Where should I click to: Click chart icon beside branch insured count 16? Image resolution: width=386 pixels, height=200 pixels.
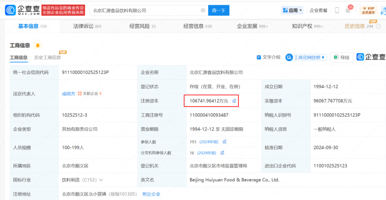(x=222, y=153)
